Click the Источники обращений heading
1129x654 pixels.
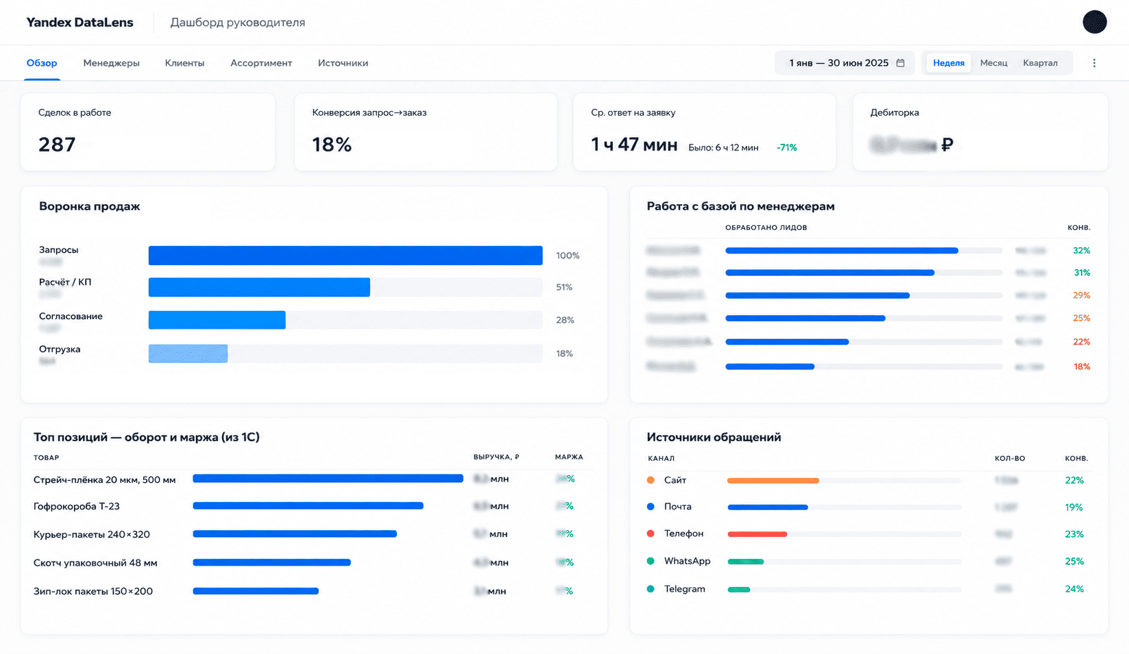(x=714, y=437)
